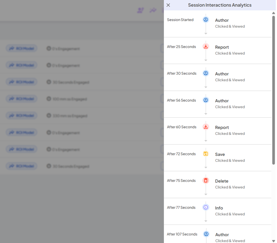Viewport: 277px width, 243px height.
Task: Click the Author icon at 56 seconds
Action: click(x=206, y=100)
